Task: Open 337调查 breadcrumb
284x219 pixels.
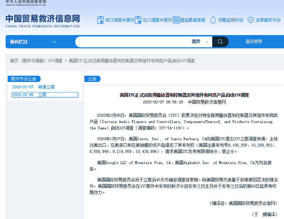Action: 55,61
